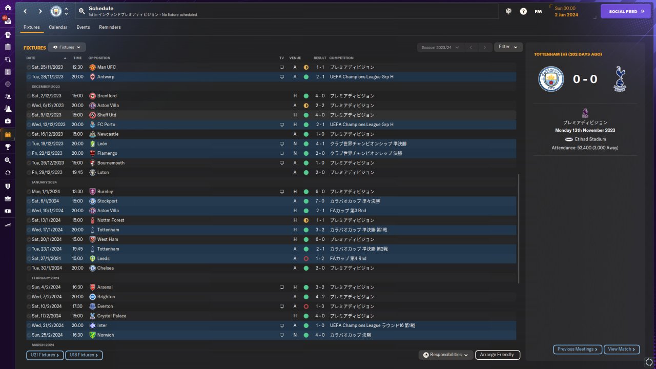Switch to the Events tab
656x369 pixels.
point(83,27)
